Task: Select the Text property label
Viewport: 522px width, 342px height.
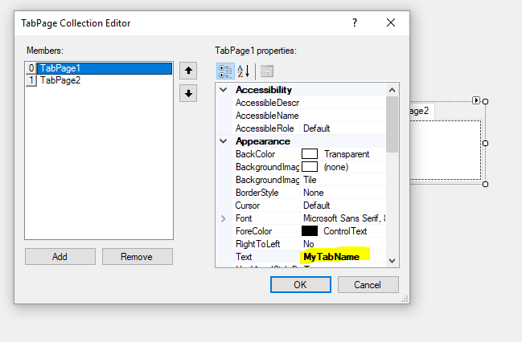Action: click(244, 257)
